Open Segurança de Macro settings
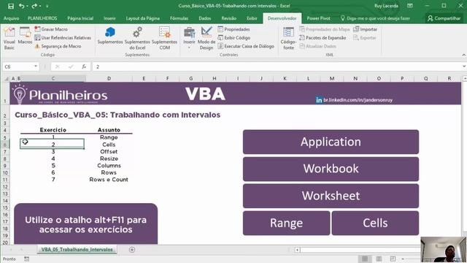Image resolution: width=467 pixels, height=263 pixels. (x=58, y=46)
